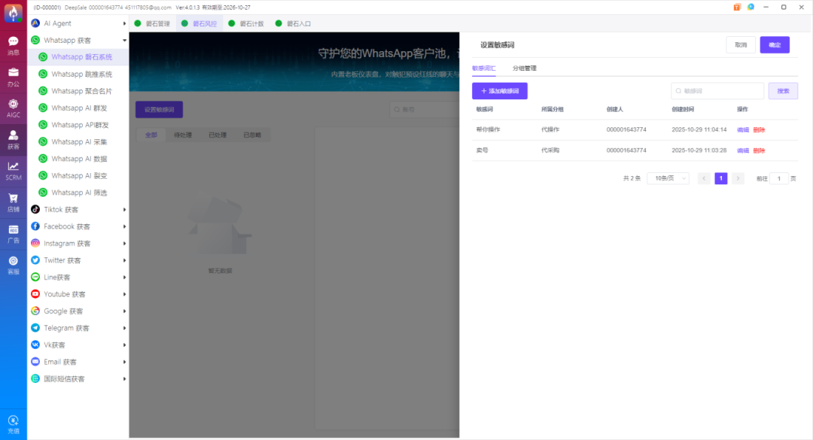The image size is (813, 440).
Task: Open Whatsapp AI 筛选 menu item
Action: click(x=78, y=193)
